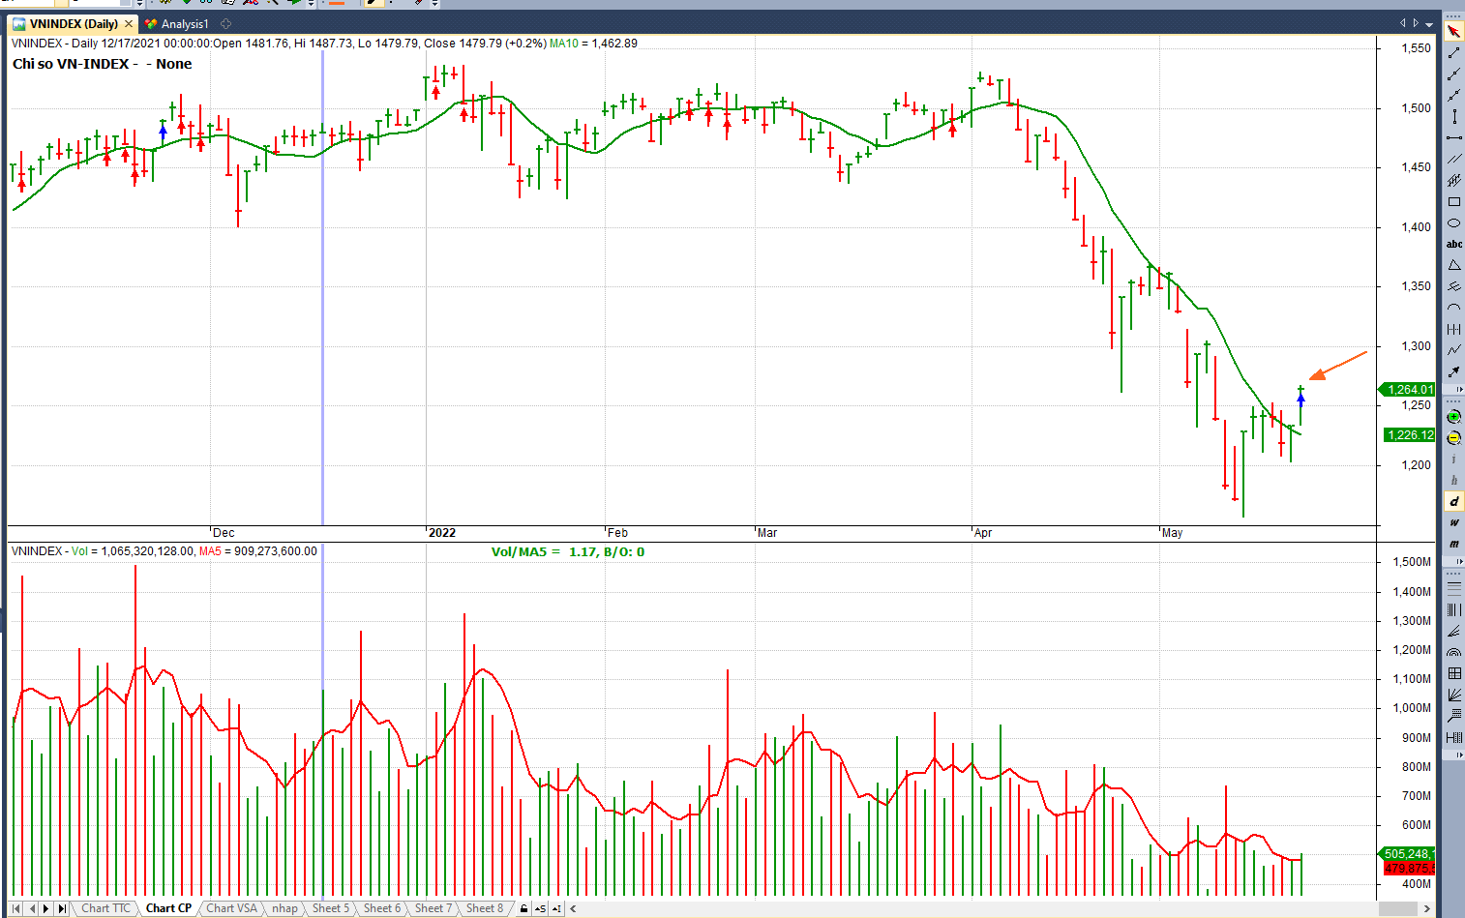Select the horizontal line drawing tool

(x=1453, y=138)
